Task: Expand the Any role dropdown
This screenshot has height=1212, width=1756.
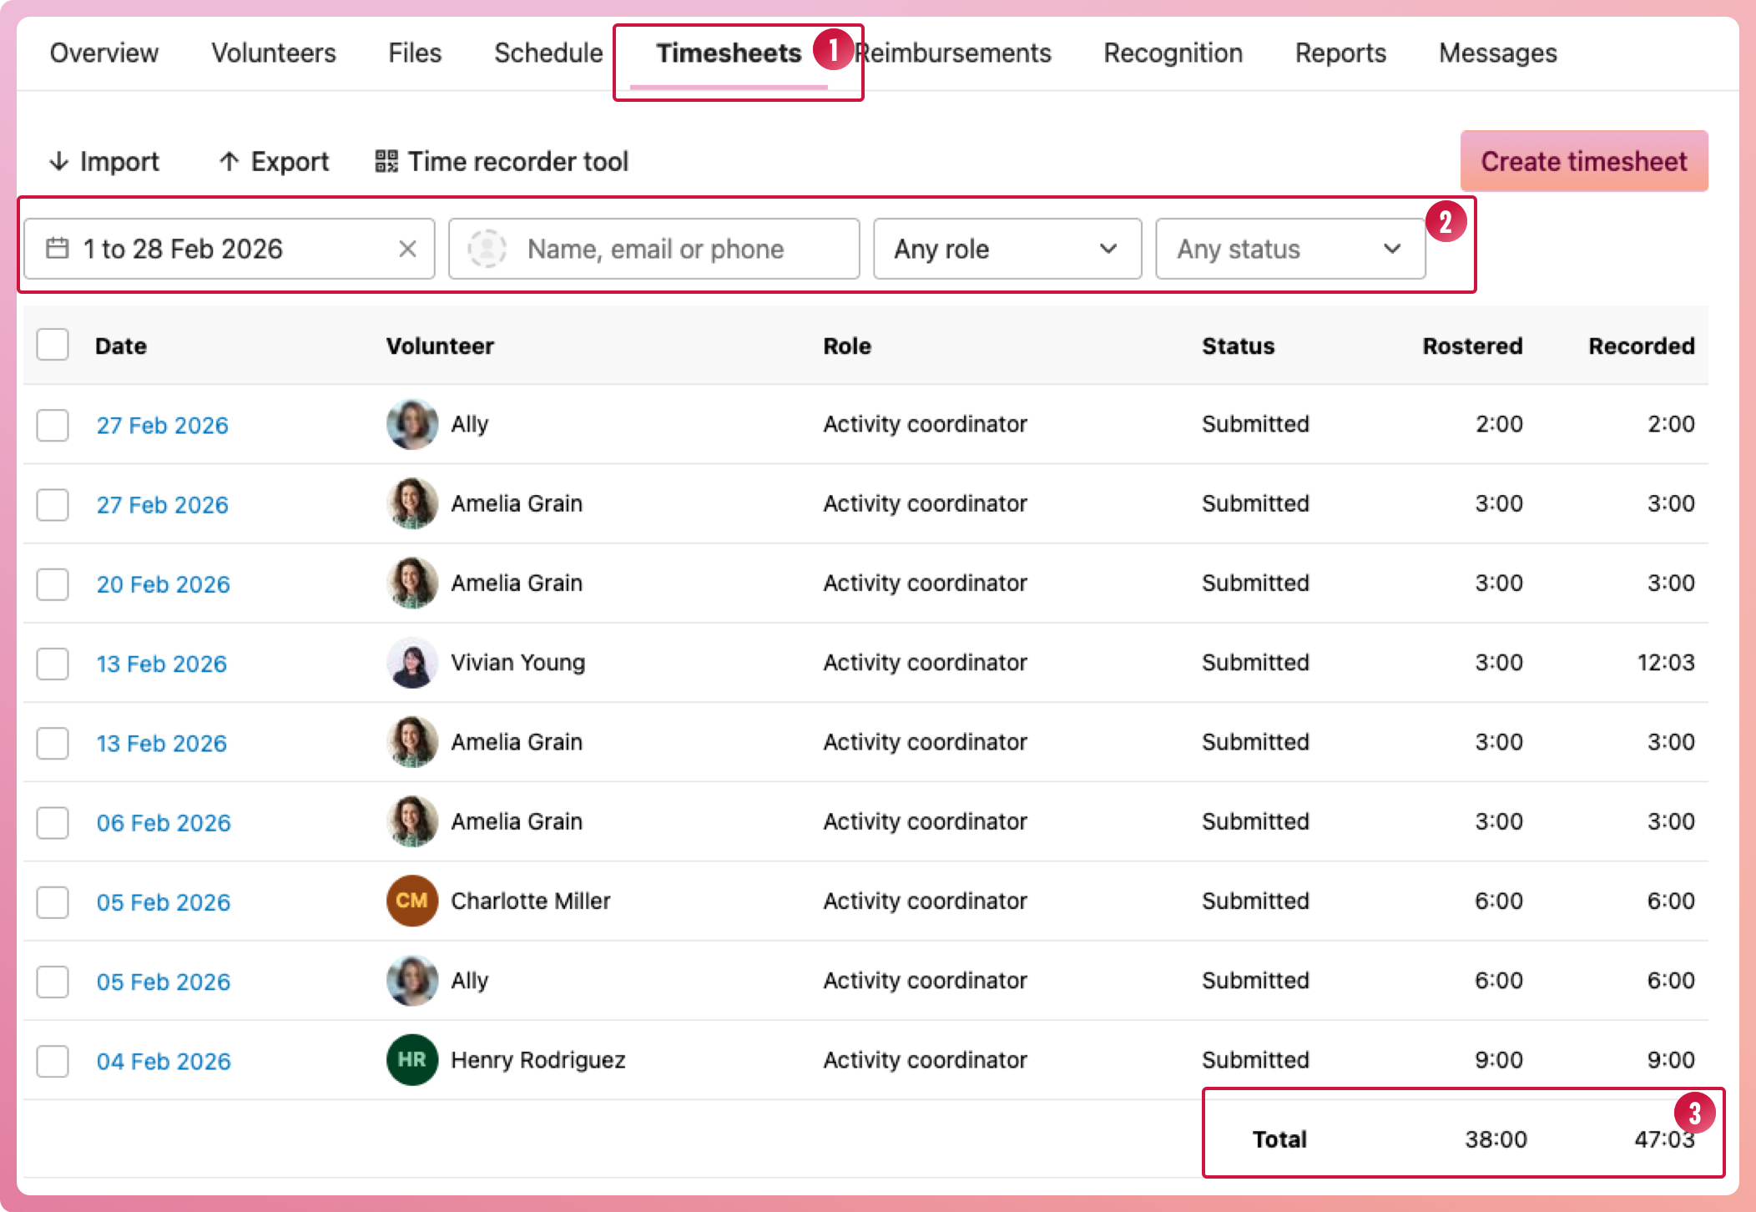Action: point(1007,249)
